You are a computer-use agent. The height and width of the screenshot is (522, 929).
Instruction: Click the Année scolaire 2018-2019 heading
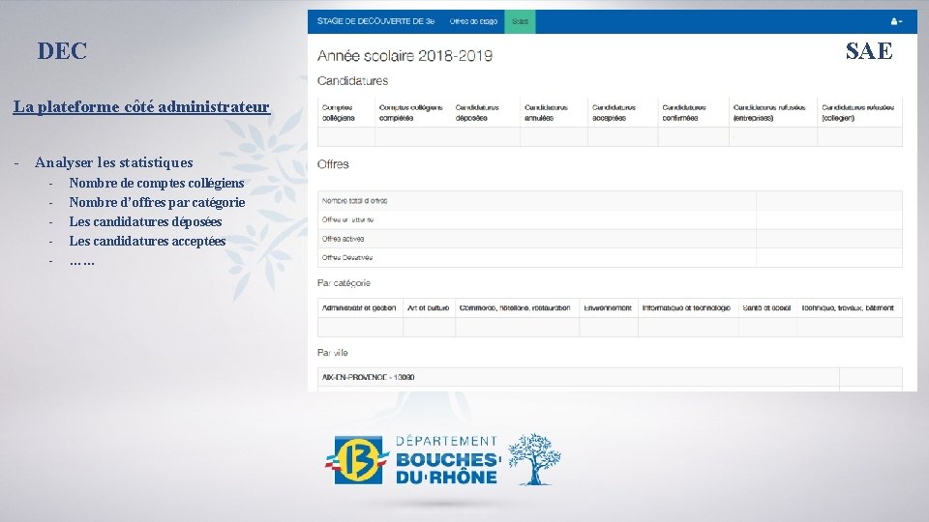click(405, 56)
